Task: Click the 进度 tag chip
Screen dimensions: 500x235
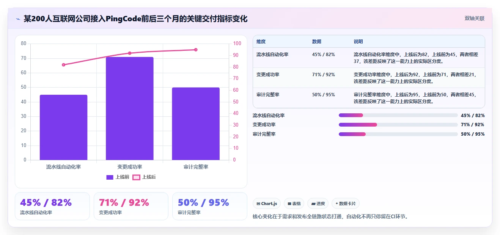Action: (x=318, y=204)
